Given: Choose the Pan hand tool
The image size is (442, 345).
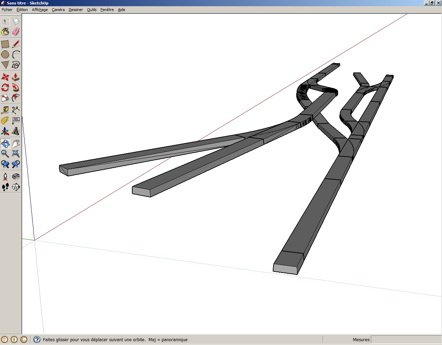Looking at the screenshot, I should 16,143.
